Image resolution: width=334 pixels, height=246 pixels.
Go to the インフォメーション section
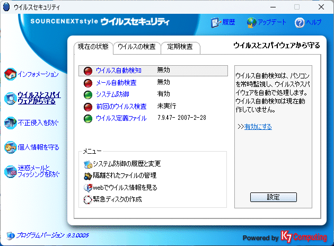point(38,74)
